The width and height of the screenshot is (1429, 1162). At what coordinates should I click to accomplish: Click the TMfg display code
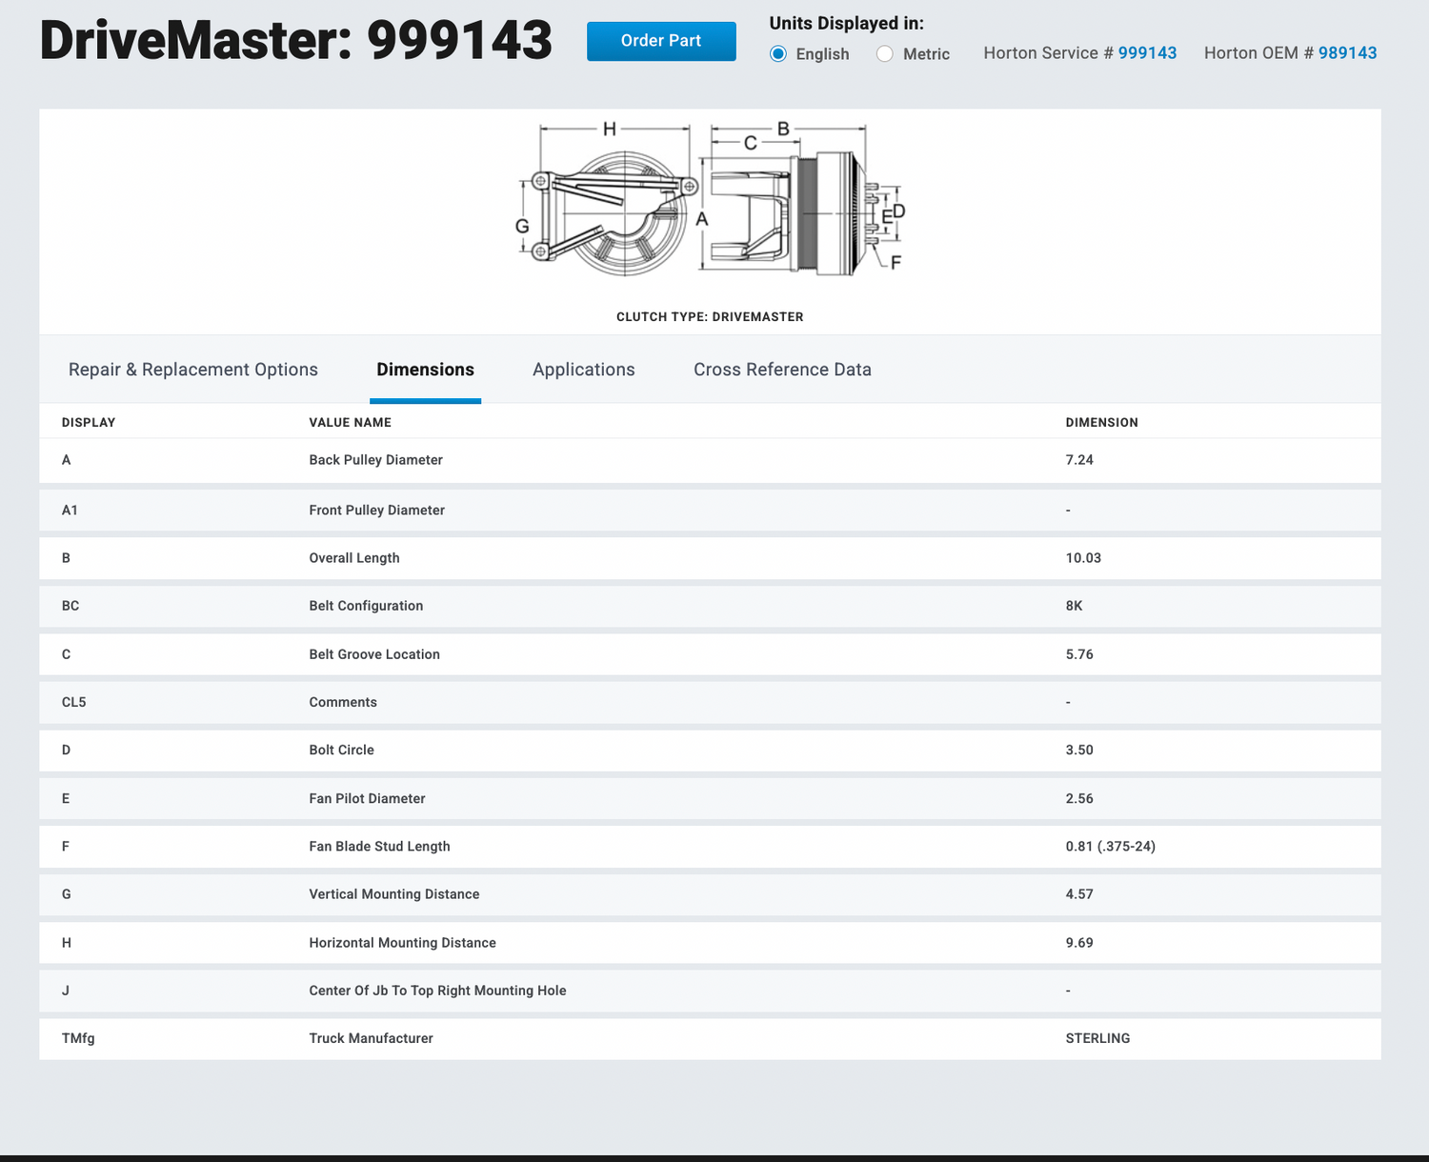[x=78, y=1038]
